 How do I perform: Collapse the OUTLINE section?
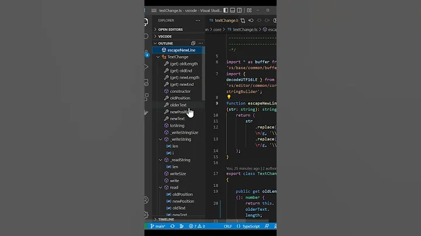click(x=165, y=43)
